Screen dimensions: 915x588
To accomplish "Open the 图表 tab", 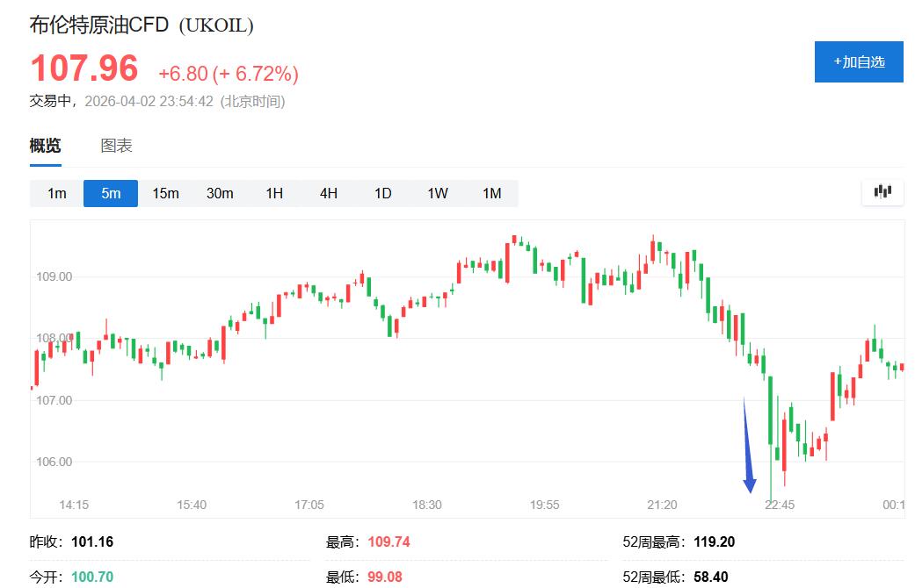I will 116,146.
